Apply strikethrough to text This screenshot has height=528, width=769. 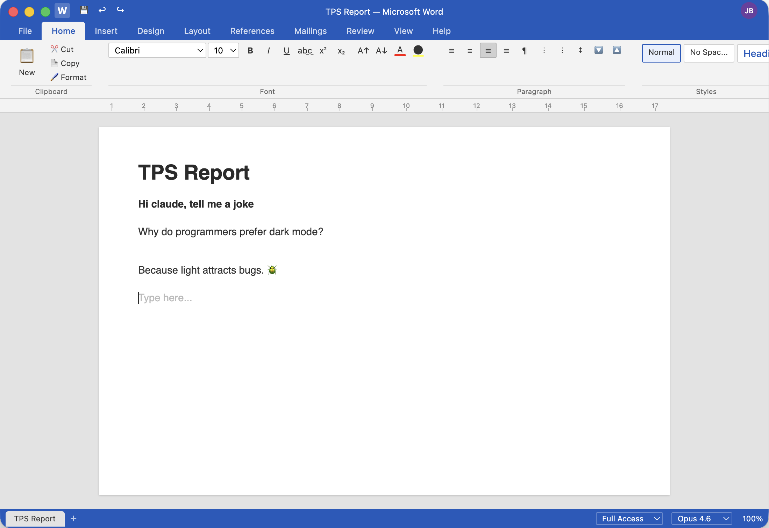(x=305, y=51)
